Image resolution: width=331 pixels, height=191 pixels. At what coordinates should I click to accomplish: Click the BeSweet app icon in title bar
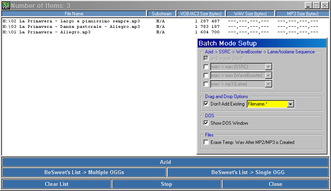pos(6,5)
